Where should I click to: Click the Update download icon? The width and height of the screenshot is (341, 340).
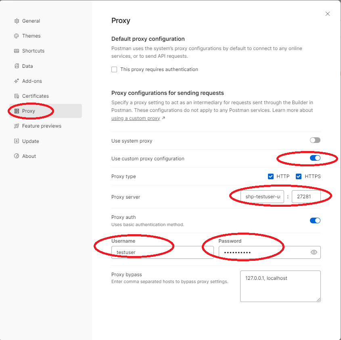(x=17, y=141)
